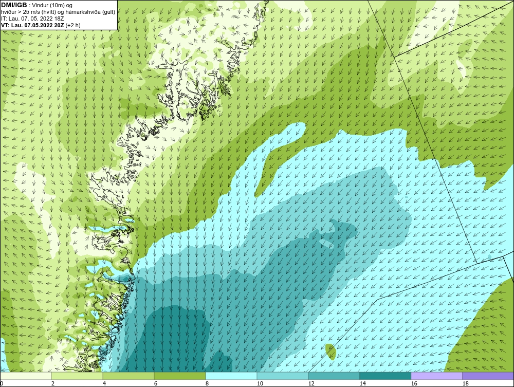Image resolution: width=514 pixels, height=387 pixels.
Task: Click the 4–6 m/s green legend swatch
Action: coord(128,376)
